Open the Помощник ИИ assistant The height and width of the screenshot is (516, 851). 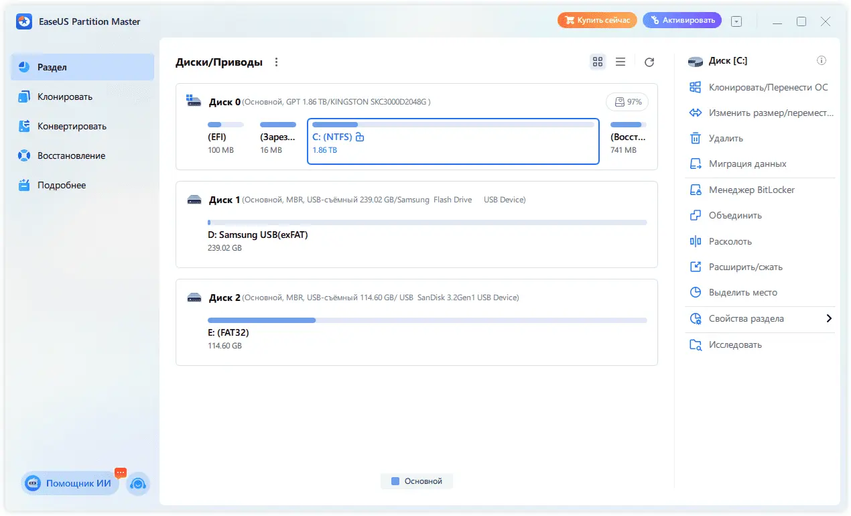(70, 483)
